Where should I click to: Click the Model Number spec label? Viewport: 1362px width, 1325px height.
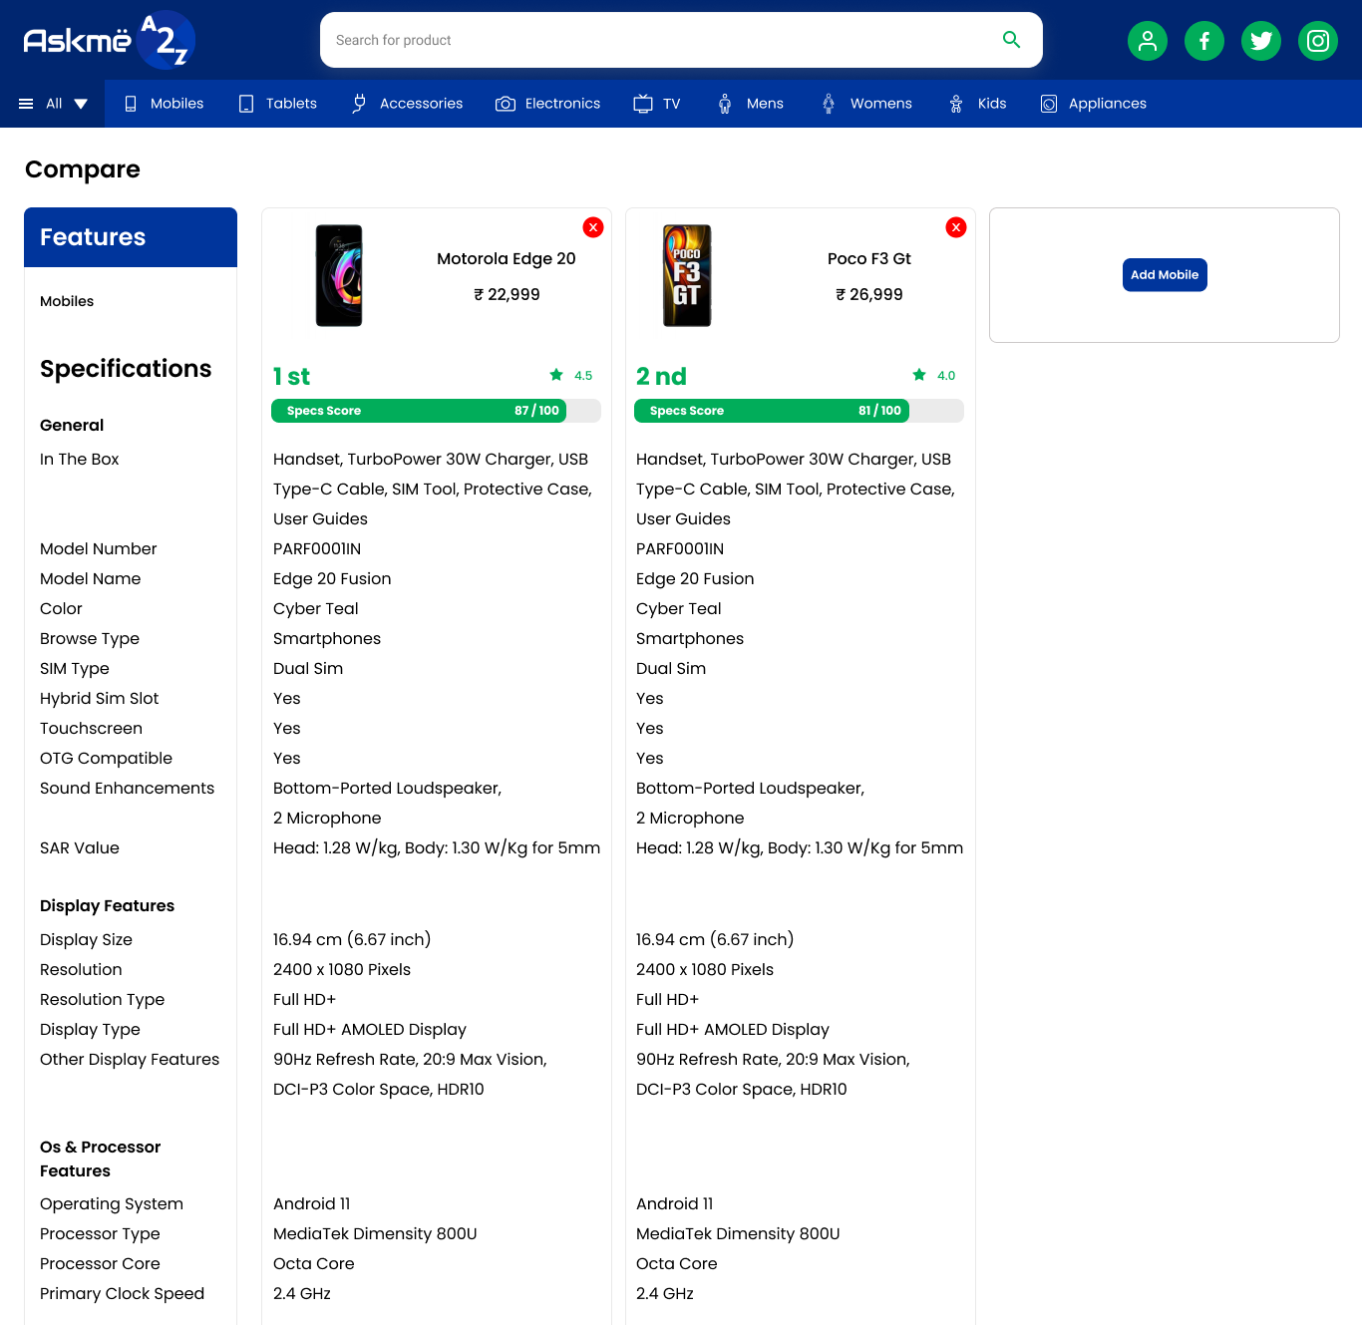coord(98,548)
